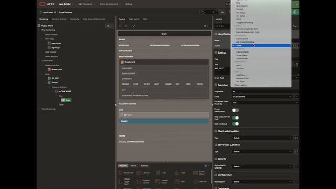Switch to the Page Shared Components tab
Screen dimensions: 336x189
coord(94,19)
